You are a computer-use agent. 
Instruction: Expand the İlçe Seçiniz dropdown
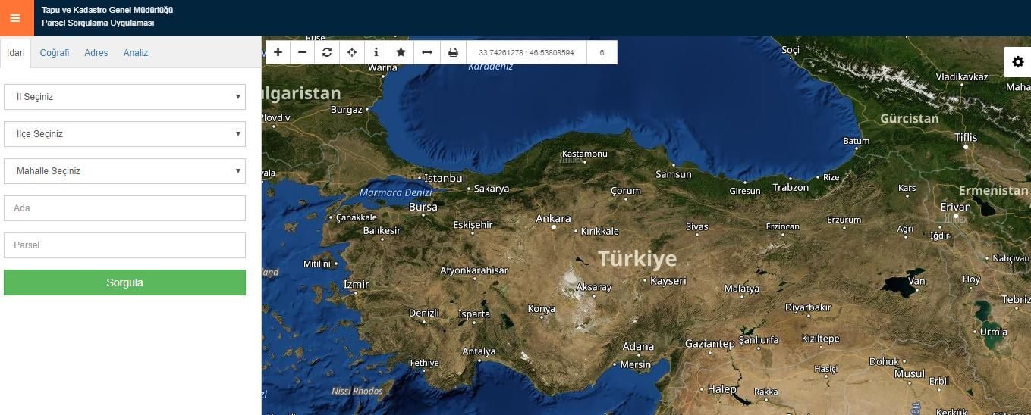point(124,134)
